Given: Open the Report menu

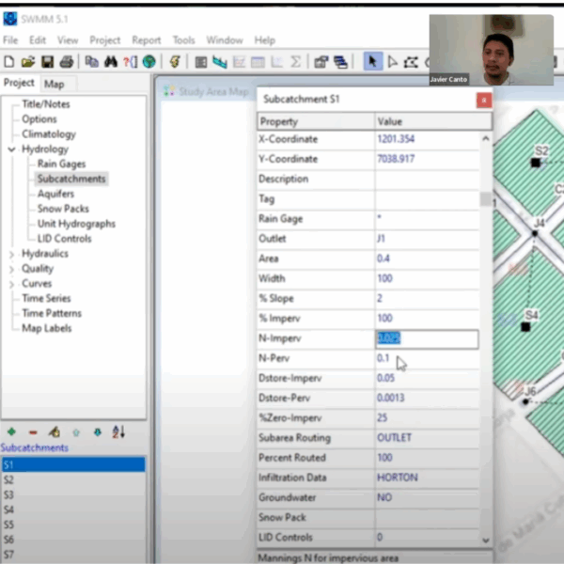Looking at the screenshot, I should click(x=146, y=40).
